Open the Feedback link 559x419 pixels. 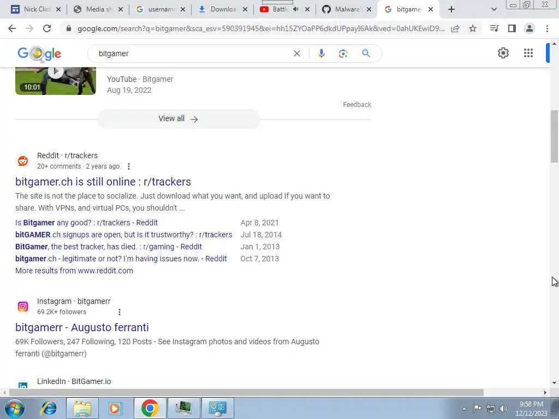(x=357, y=105)
